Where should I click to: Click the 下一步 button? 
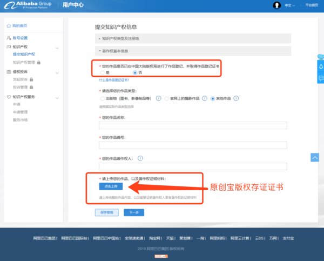pyautogui.click(x=134, y=212)
